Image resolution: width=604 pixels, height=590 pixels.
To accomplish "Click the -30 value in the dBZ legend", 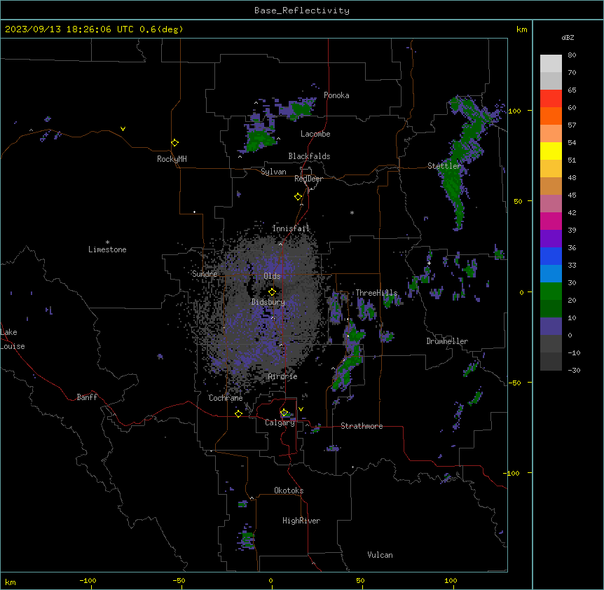I will point(574,371).
